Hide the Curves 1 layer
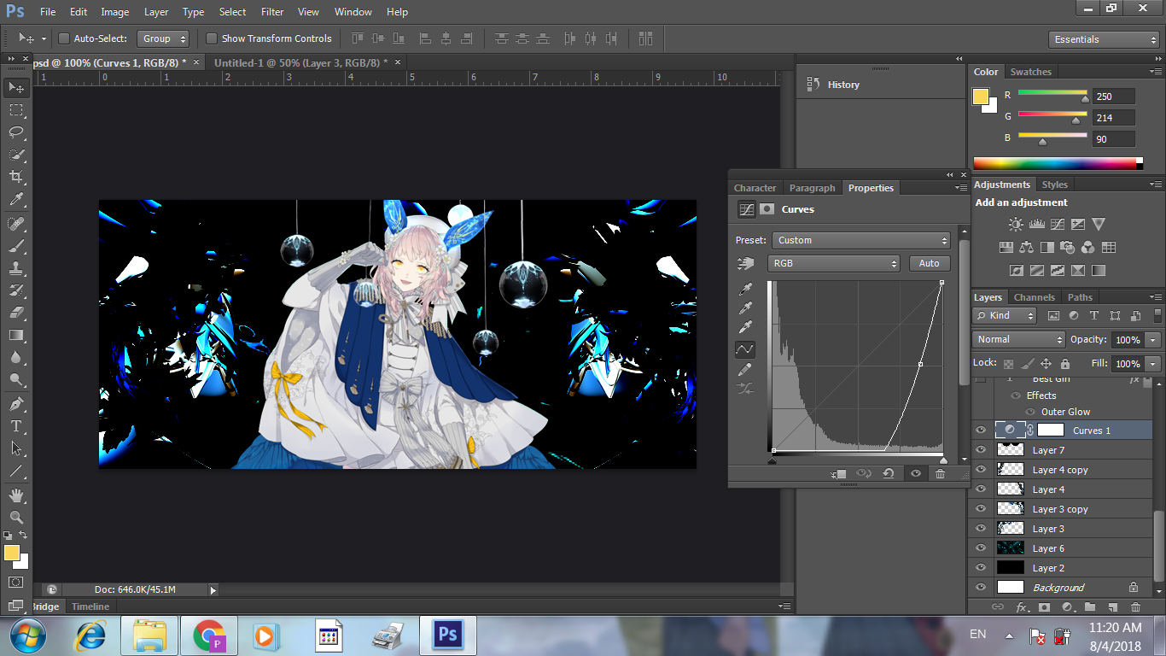Screen dimensions: 1166x656 [x=980, y=430]
